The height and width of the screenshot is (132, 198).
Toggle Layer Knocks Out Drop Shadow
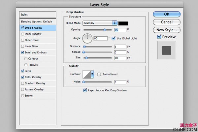coord(85,90)
